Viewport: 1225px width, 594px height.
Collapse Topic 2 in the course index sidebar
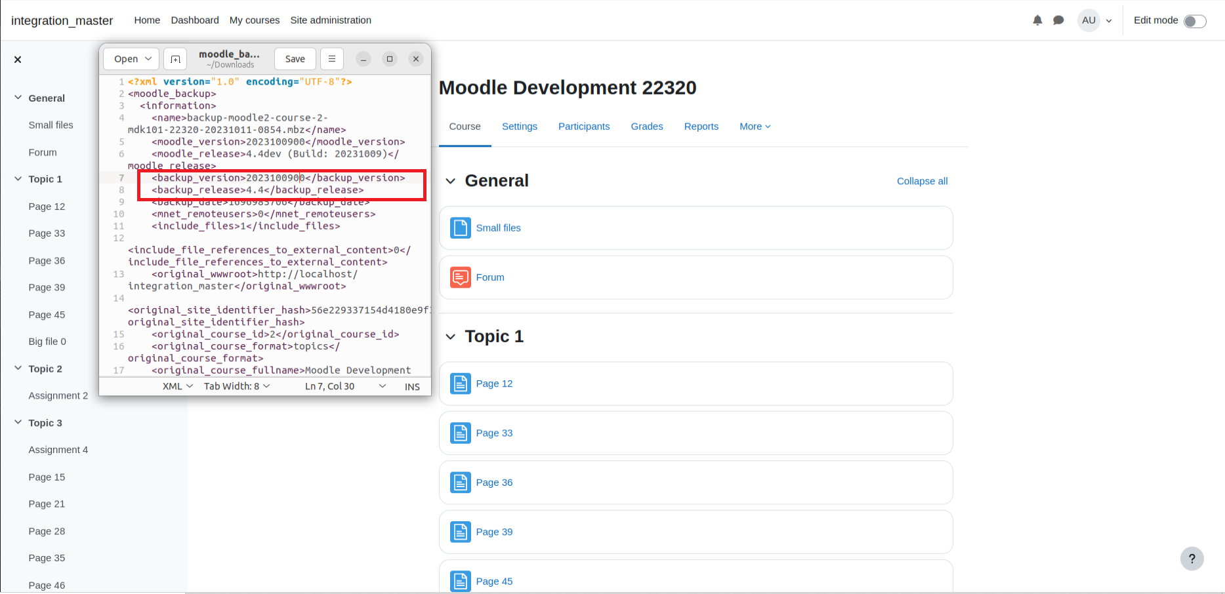pyautogui.click(x=18, y=368)
